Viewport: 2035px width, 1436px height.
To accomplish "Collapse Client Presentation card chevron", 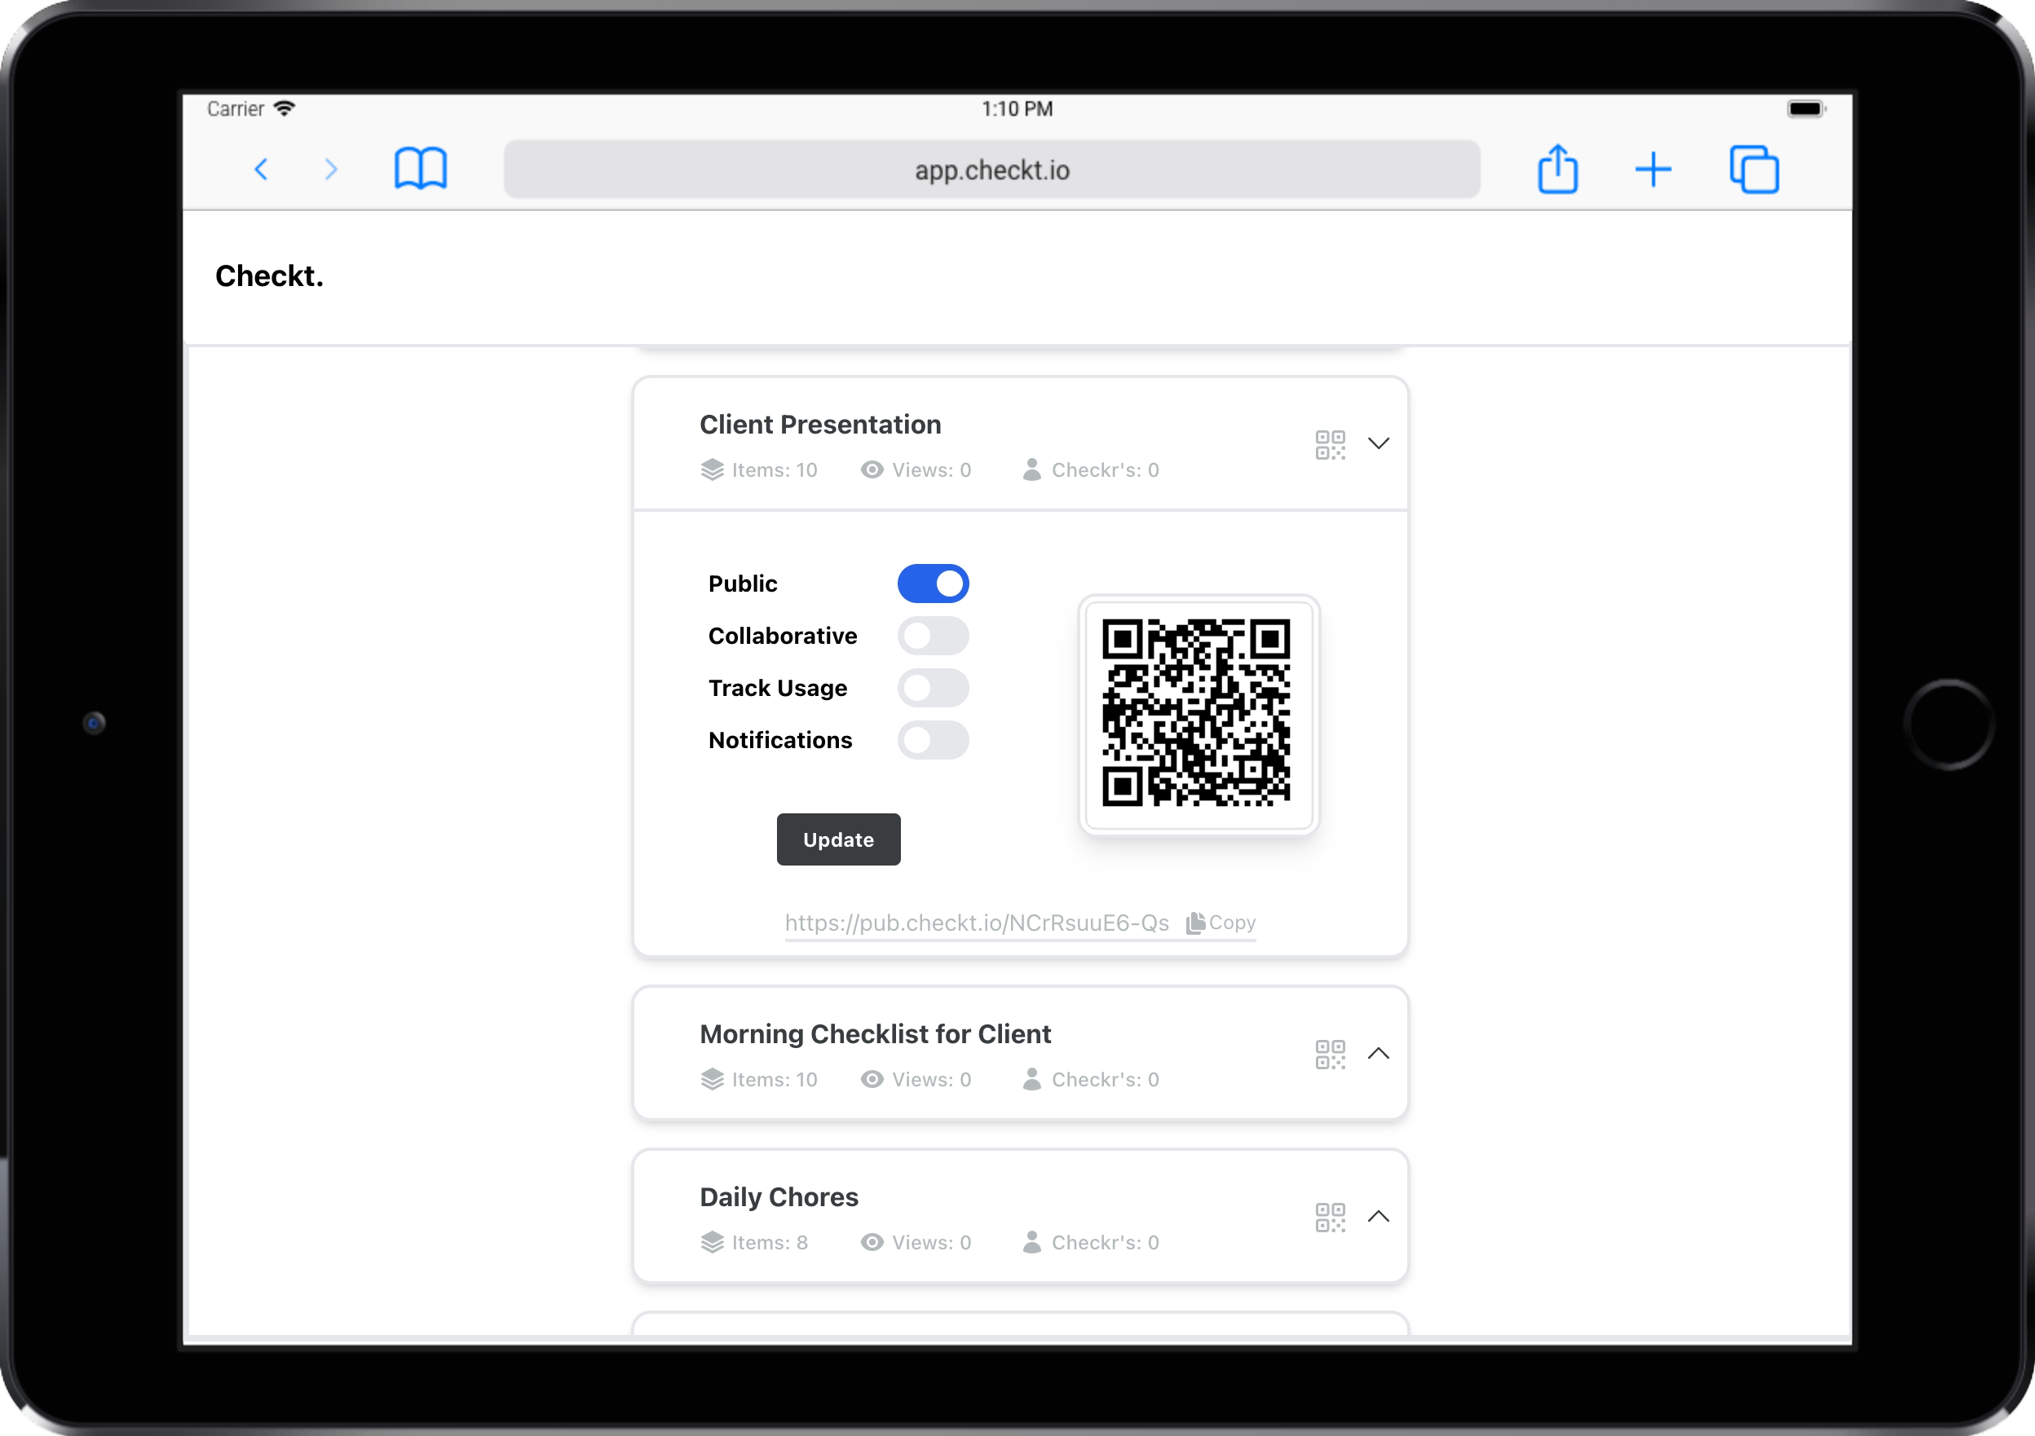I will point(1378,443).
